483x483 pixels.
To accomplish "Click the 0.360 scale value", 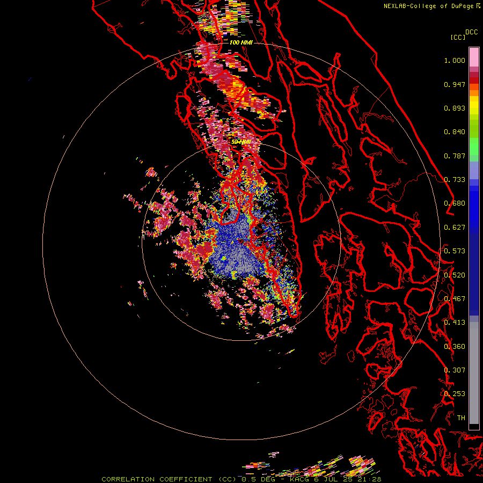I will coord(455,347).
